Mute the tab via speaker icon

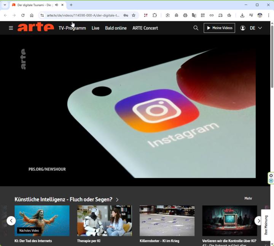pyautogui.click(x=56, y=5)
